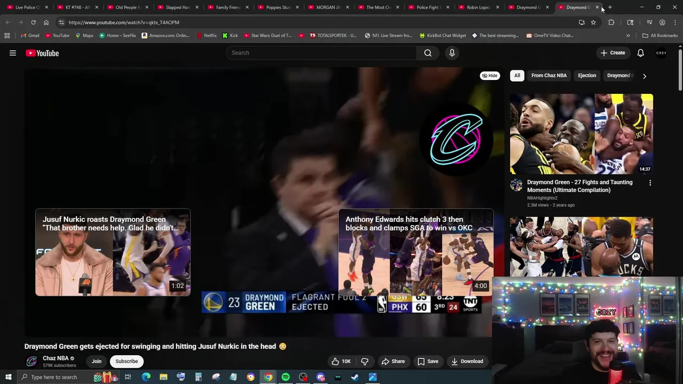Open Gmail bookmark
The width and height of the screenshot is (683, 384).
[30, 36]
